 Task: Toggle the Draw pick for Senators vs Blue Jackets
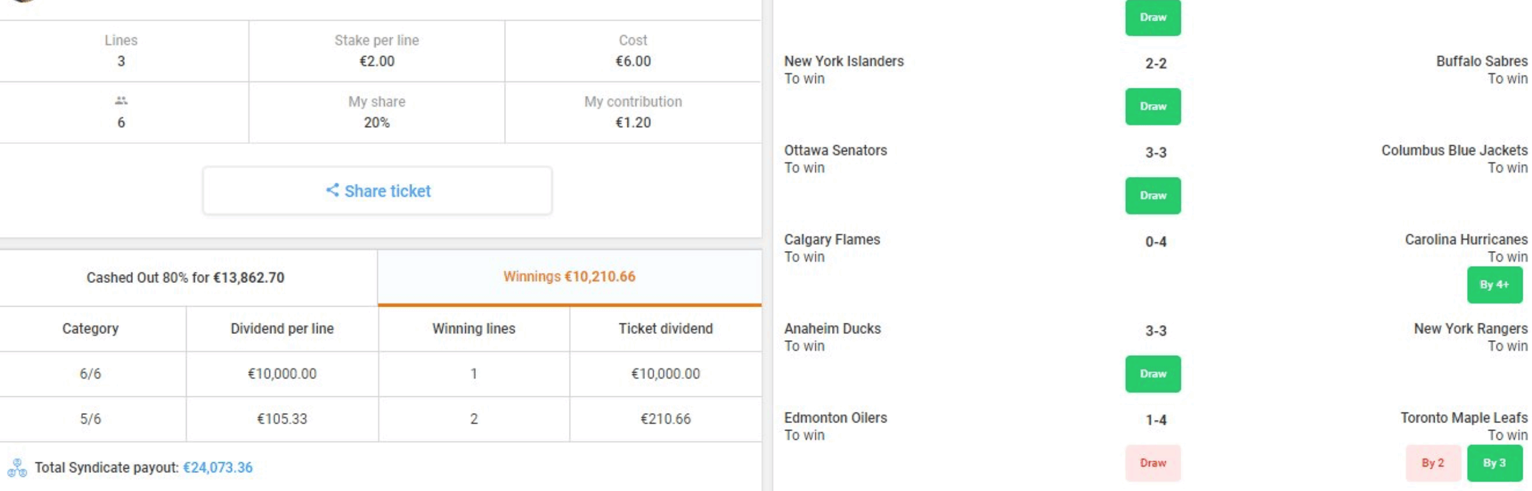[1153, 196]
